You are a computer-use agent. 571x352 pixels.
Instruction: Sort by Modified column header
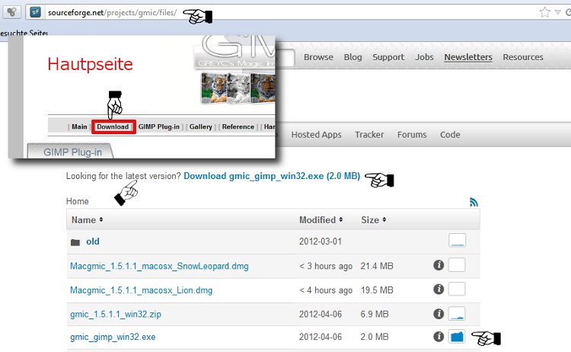tap(321, 220)
